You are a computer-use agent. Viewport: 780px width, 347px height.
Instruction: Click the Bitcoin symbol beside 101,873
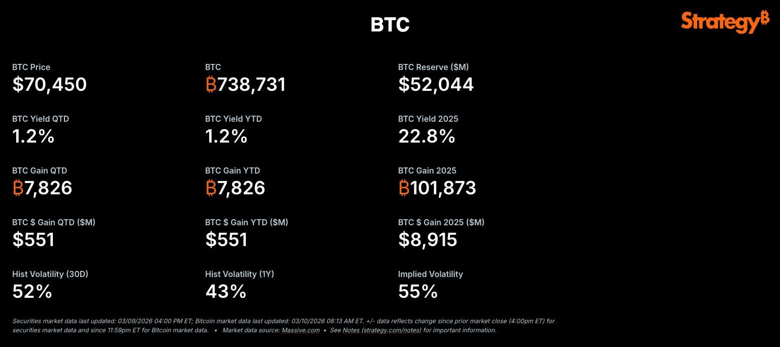point(404,188)
